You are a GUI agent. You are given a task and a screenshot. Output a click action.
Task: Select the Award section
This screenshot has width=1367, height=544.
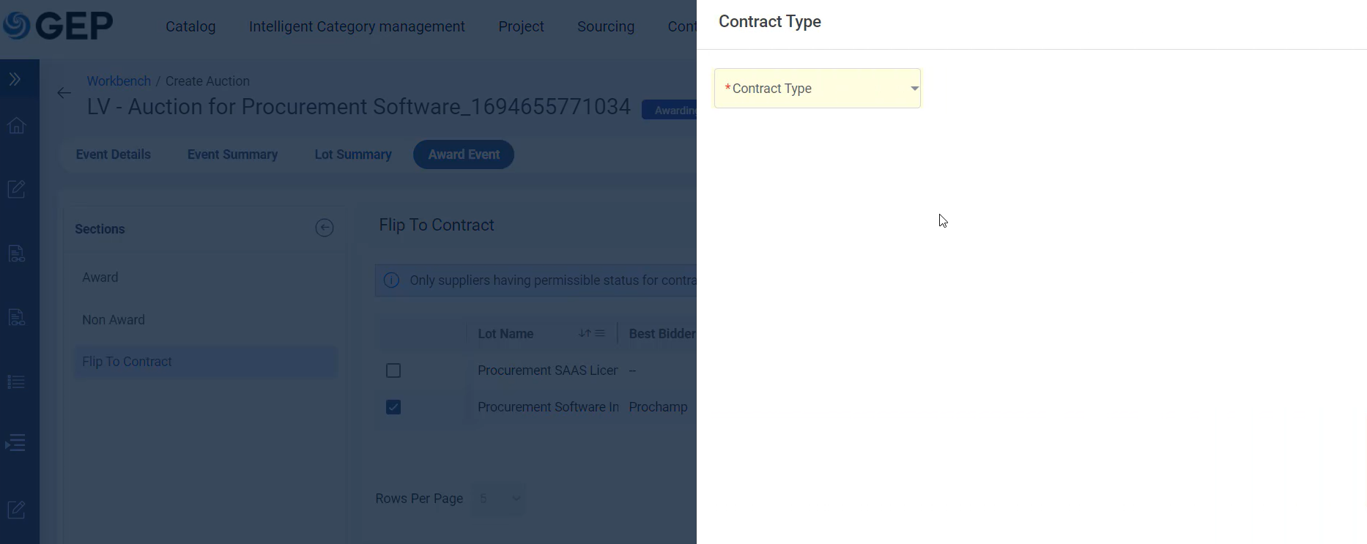pos(100,277)
